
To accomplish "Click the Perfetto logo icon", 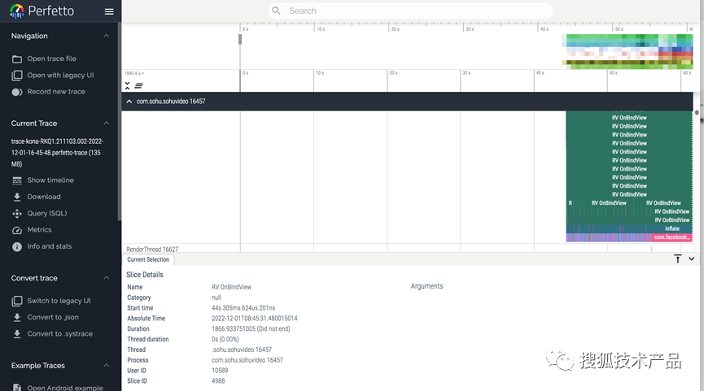I will pyautogui.click(x=17, y=11).
